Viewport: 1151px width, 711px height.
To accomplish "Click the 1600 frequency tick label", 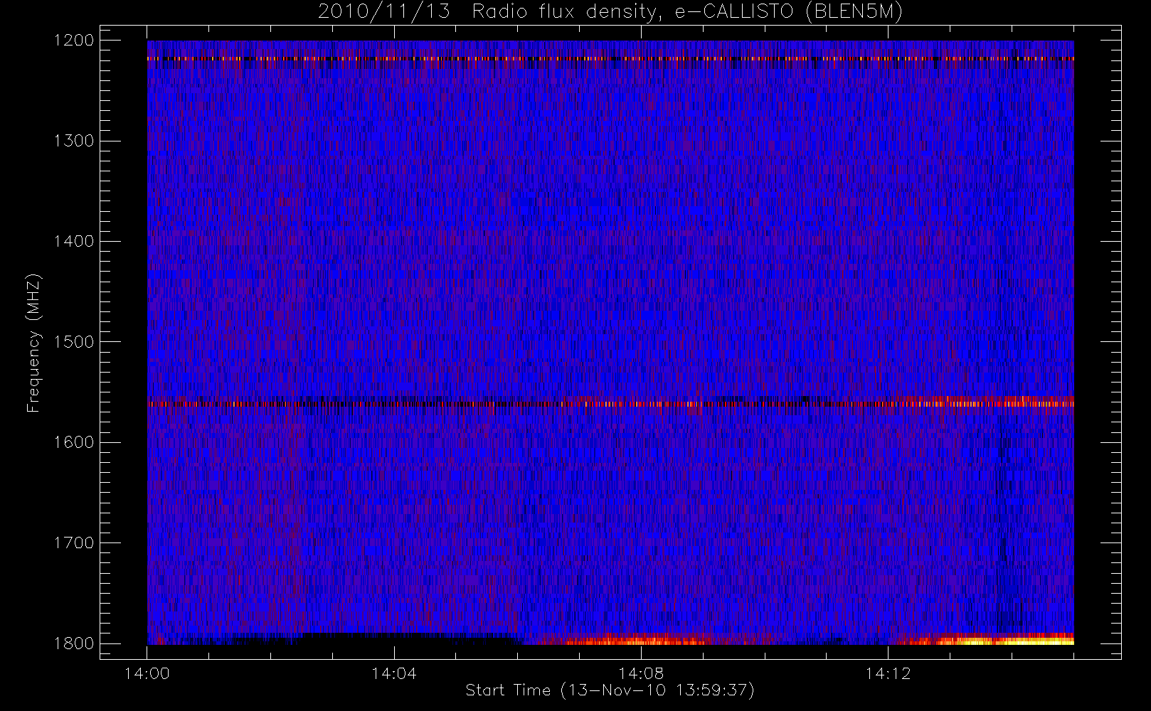I will tap(74, 442).
